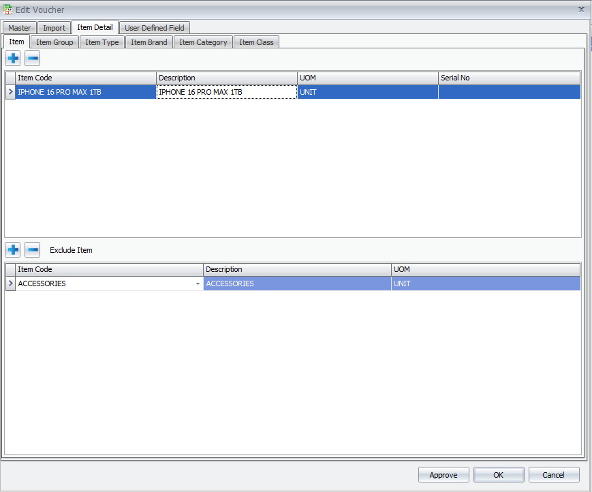The width and height of the screenshot is (592, 492).
Task: Switch to User Defined Field tab
Action: (x=155, y=28)
